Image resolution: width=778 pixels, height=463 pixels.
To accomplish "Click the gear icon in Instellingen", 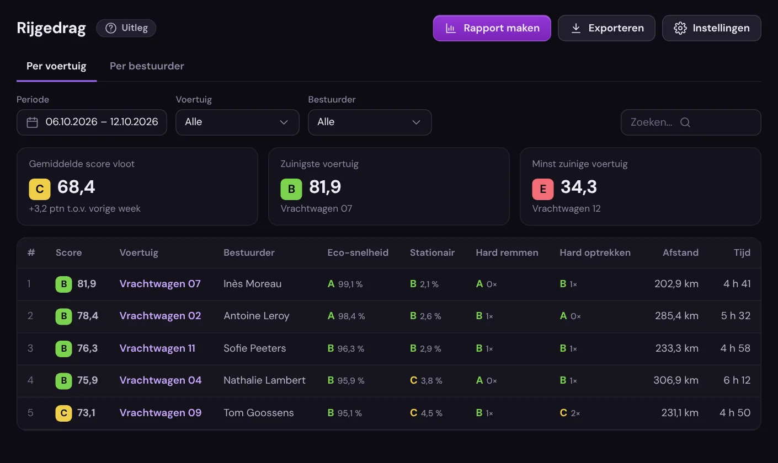I will point(680,28).
